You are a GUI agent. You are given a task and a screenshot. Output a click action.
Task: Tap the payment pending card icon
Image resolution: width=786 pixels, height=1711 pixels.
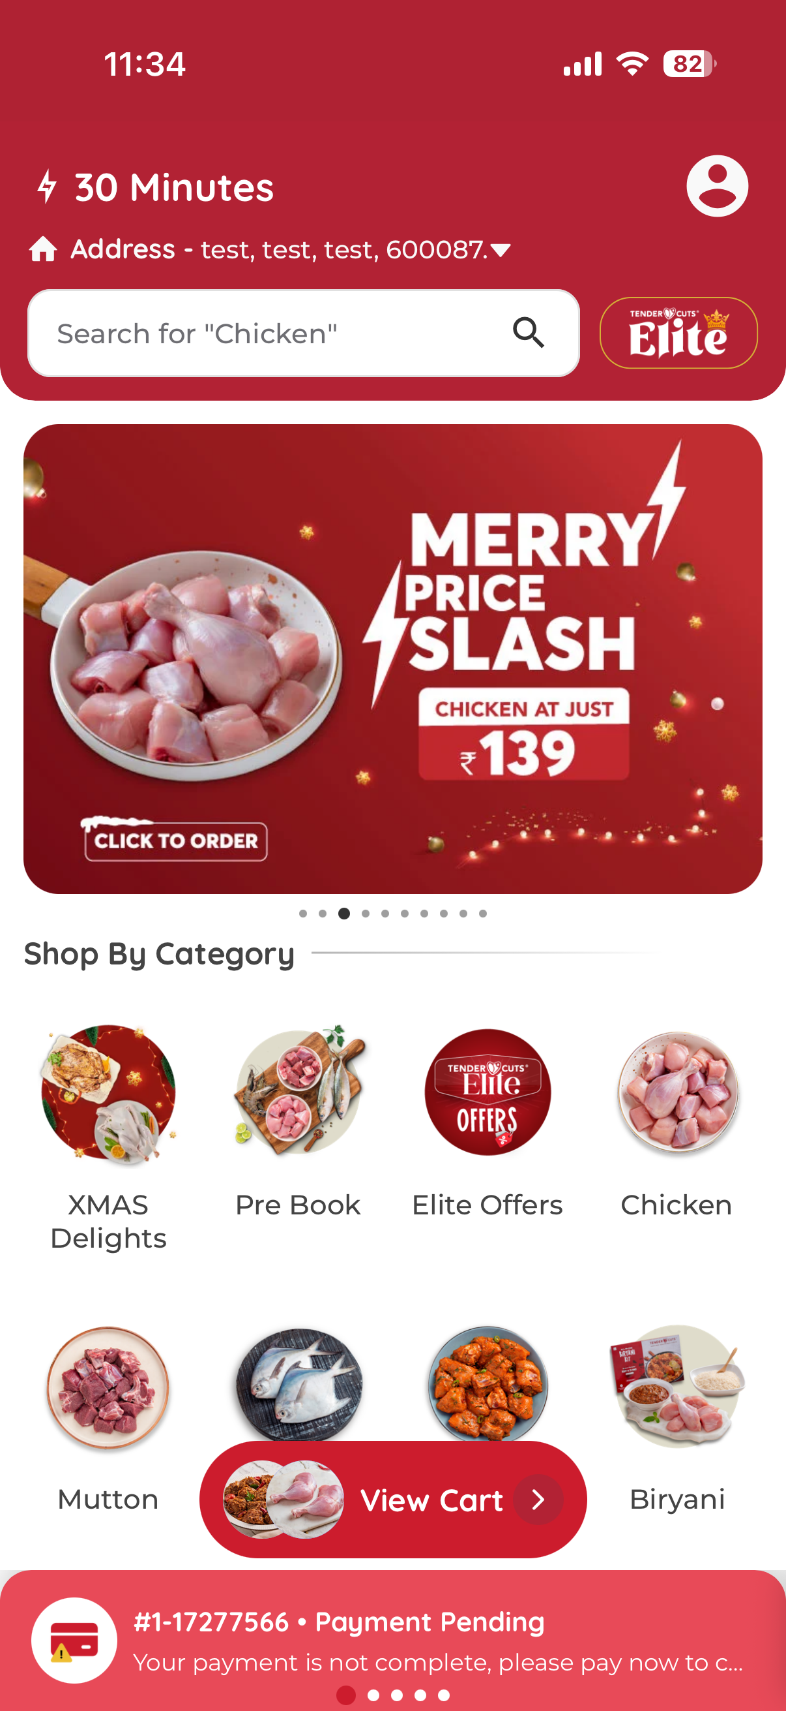pos(74,1641)
